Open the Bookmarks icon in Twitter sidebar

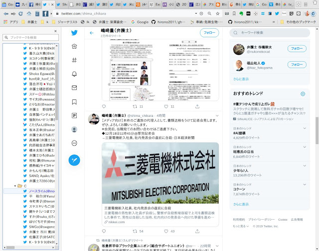click(x=74, y=102)
